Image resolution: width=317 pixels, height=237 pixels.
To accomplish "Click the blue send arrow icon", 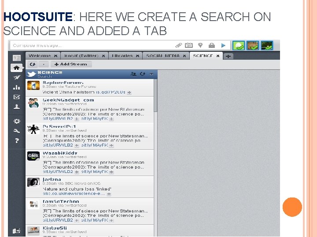I will click(223, 45).
